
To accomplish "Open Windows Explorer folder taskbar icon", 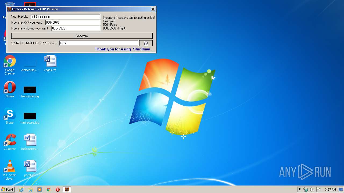I will click(30, 190).
